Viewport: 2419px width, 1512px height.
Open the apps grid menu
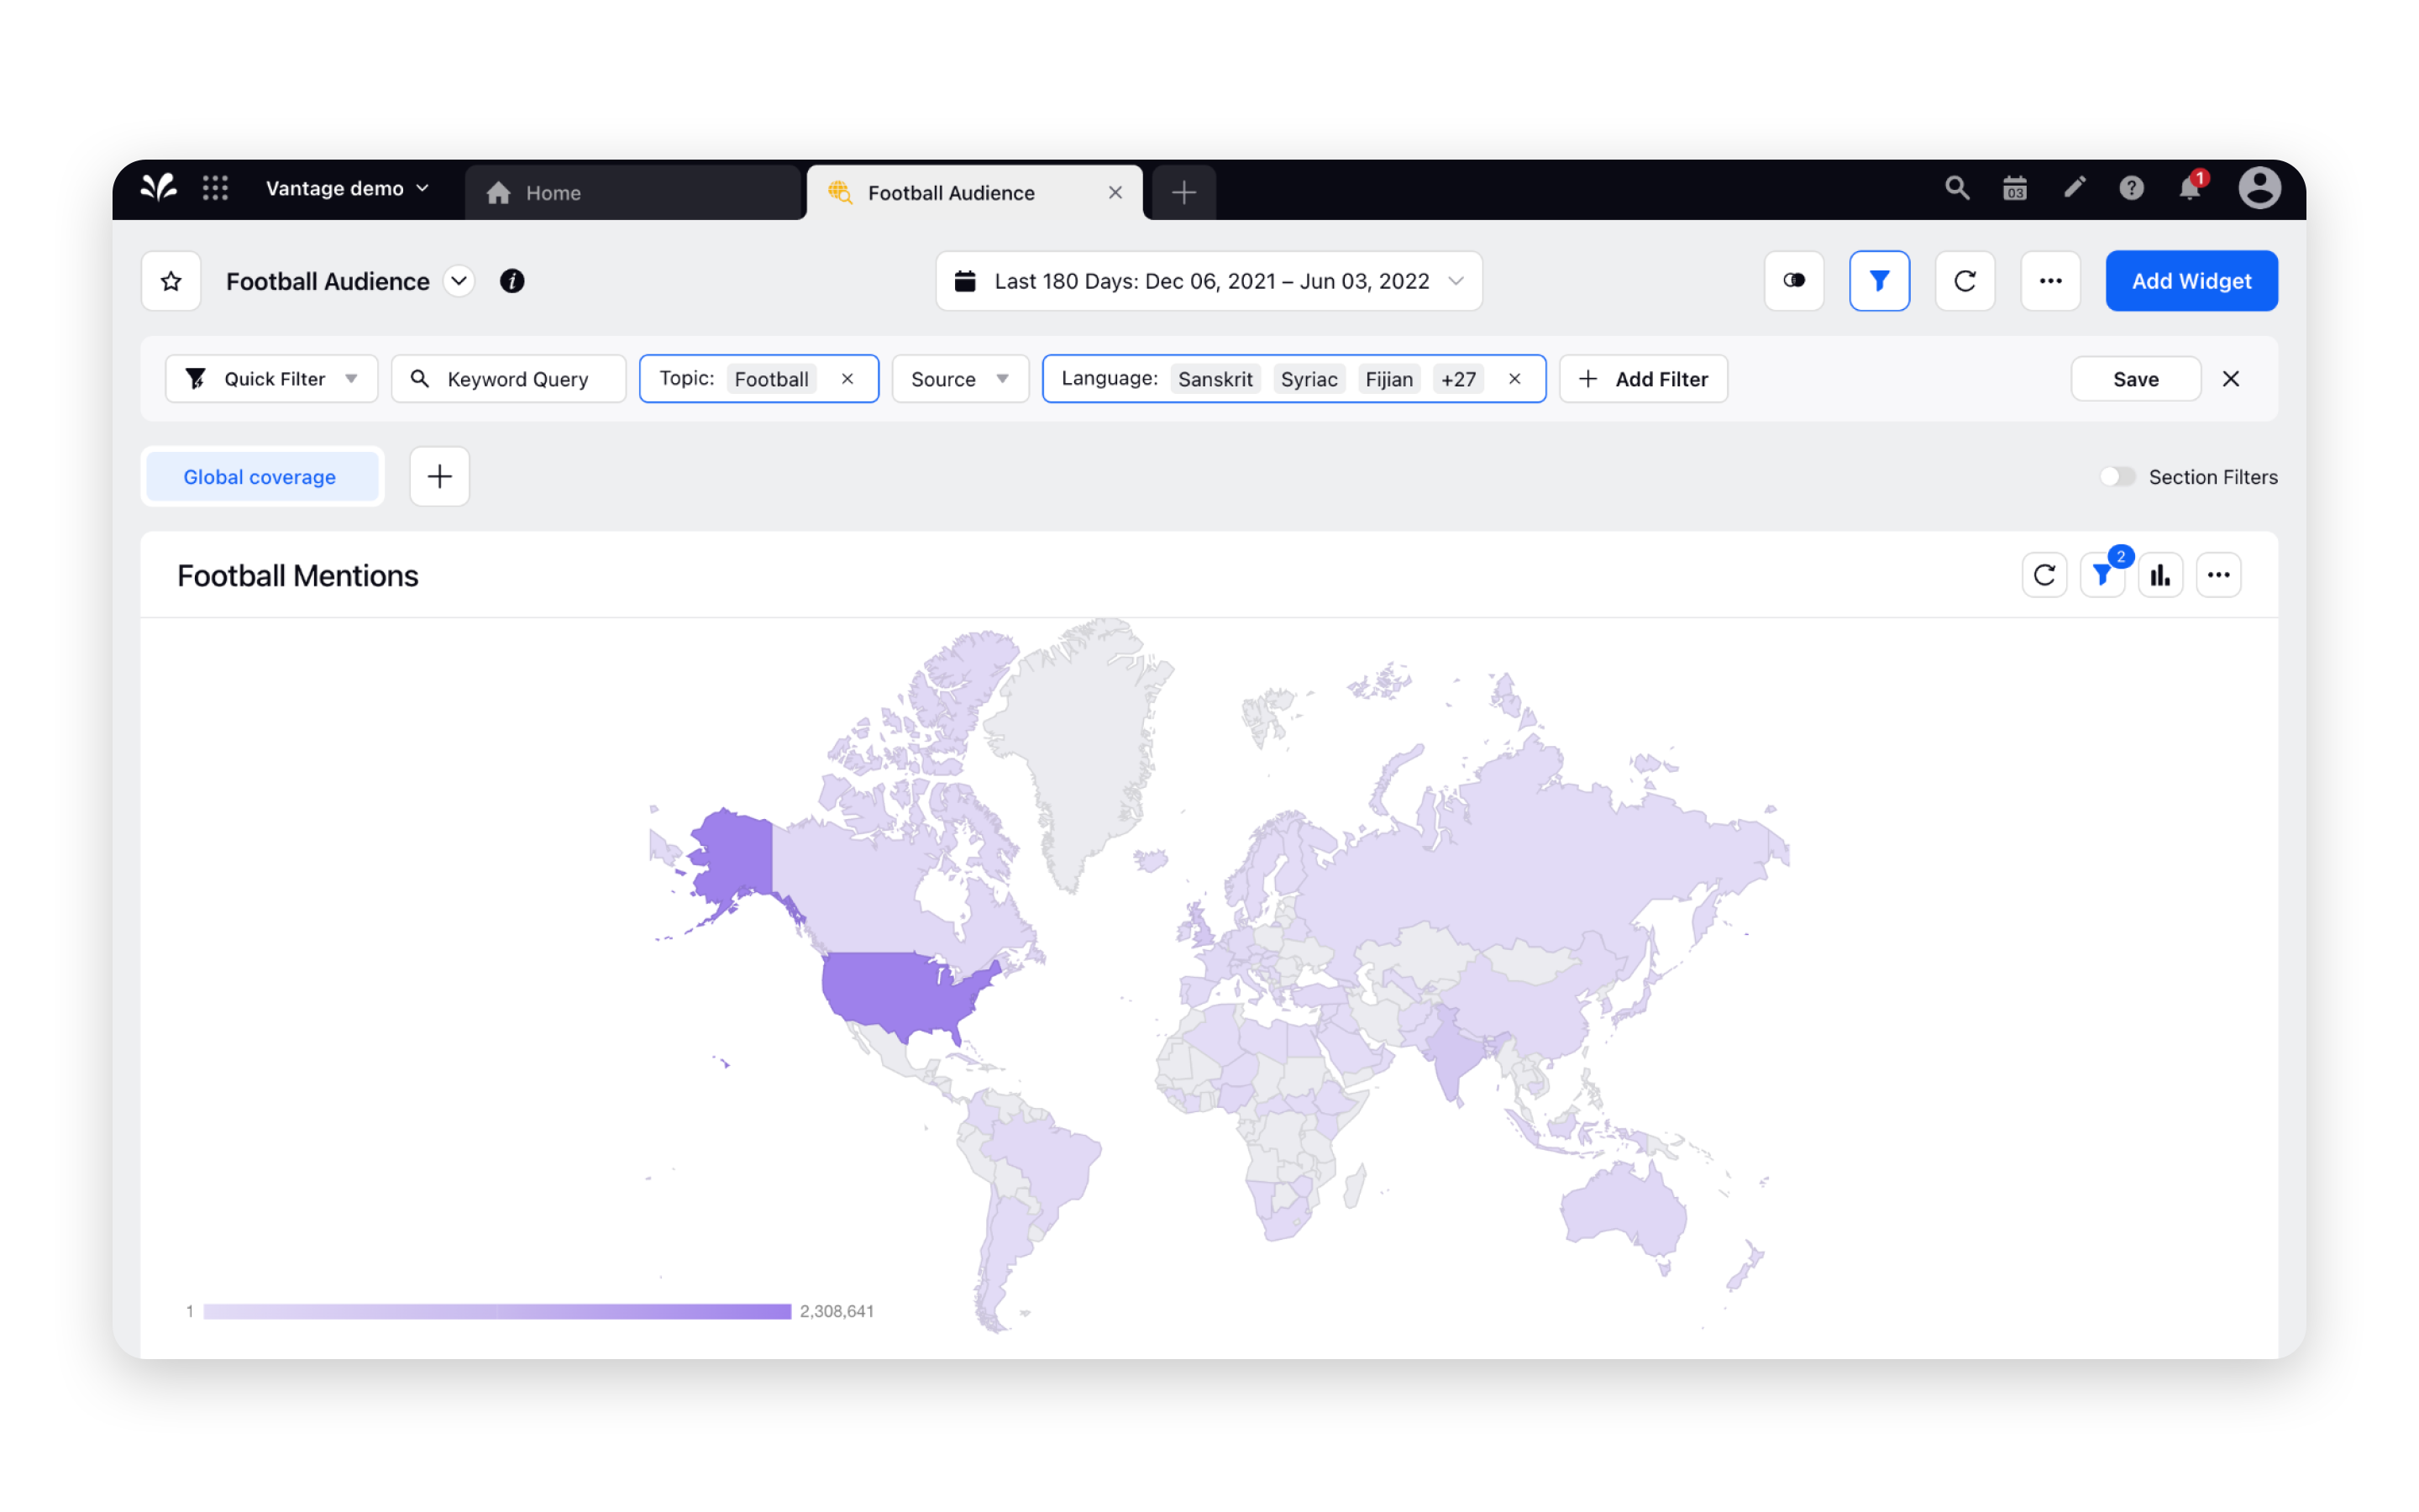(x=215, y=188)
